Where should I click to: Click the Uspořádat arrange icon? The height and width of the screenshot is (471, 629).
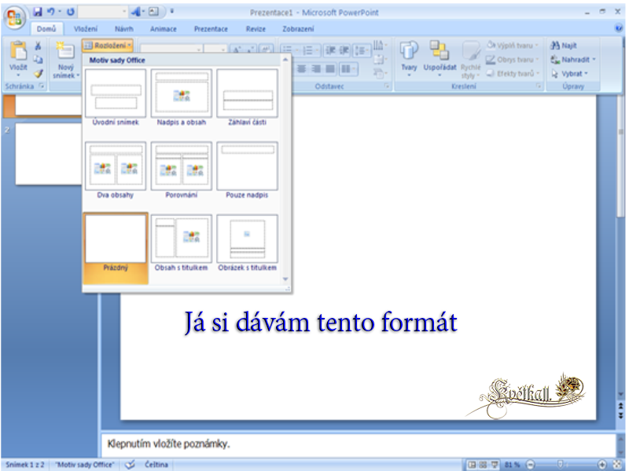point(440,51)
